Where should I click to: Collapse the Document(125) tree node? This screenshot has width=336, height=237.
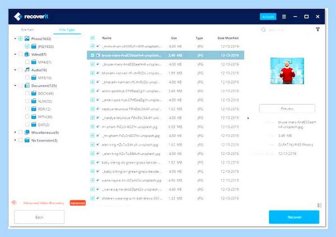[x=15, y=86]
